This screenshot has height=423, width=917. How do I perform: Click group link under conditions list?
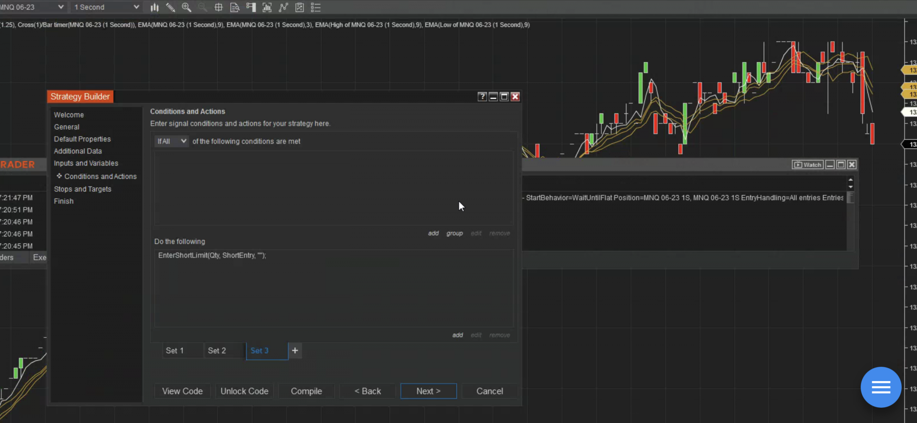click(455, 233)
